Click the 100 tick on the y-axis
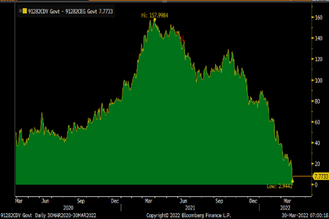Image resolution: width=329 pixels, height=219 pixels. pos(318,80)
